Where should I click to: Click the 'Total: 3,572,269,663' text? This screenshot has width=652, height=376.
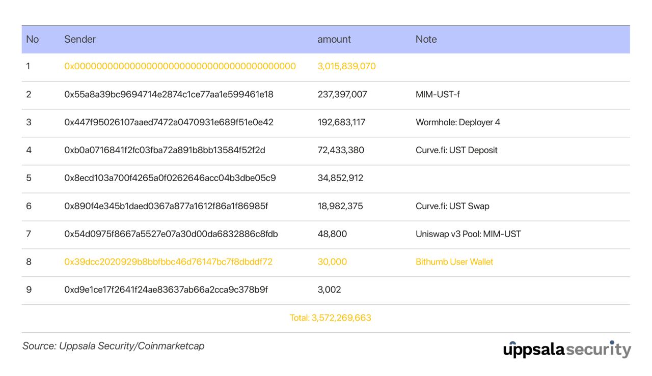tap(330, 317)
